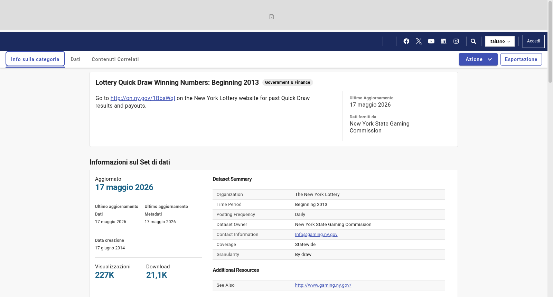This screenshot has height=297, width=553.
Task: Click the Ultimo aggiornamento Metadati label
Action: coord(166,210)
